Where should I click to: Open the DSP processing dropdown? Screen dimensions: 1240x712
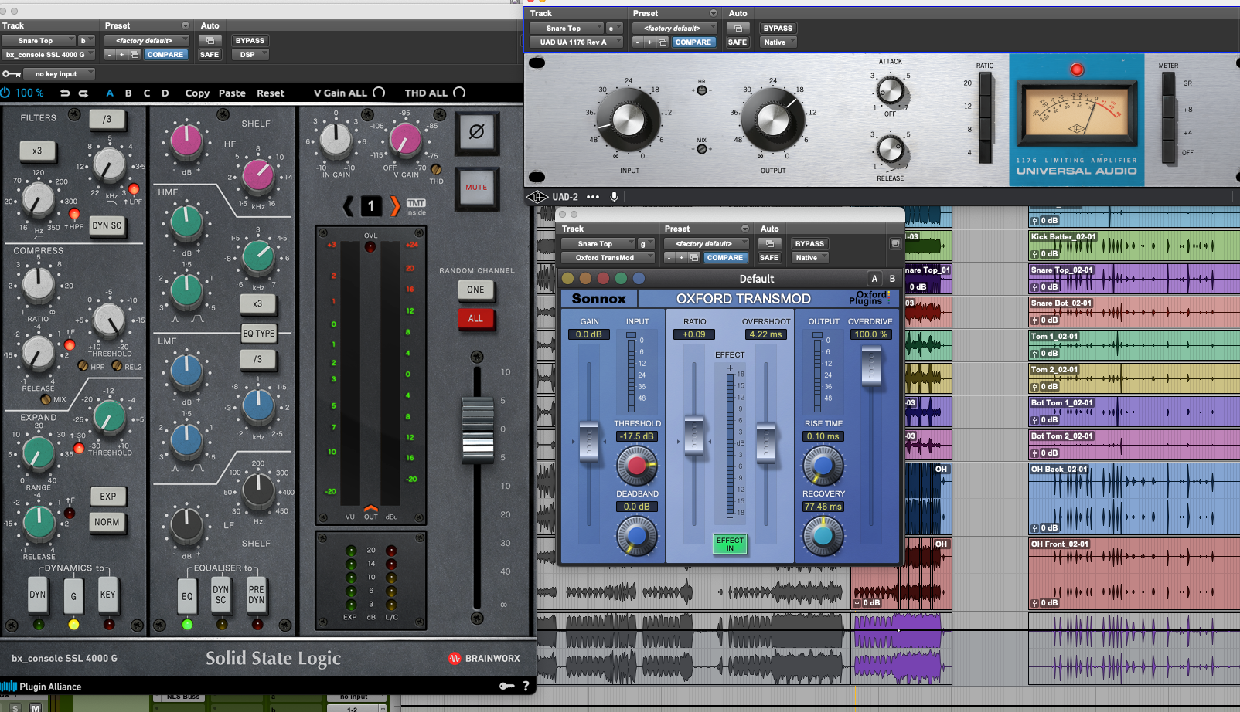(x=250, y=54)
